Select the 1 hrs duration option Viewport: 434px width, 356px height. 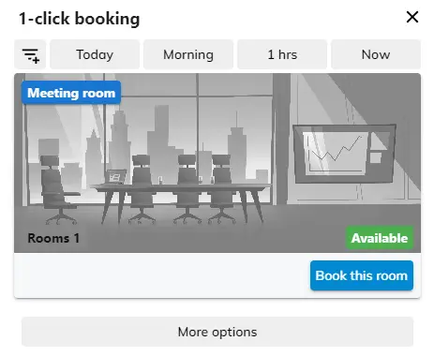pyautogui.click(x=282, y=54)
